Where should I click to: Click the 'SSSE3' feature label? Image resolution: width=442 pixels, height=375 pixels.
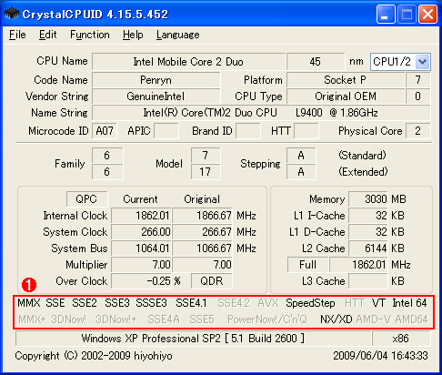tap(151, 303)
